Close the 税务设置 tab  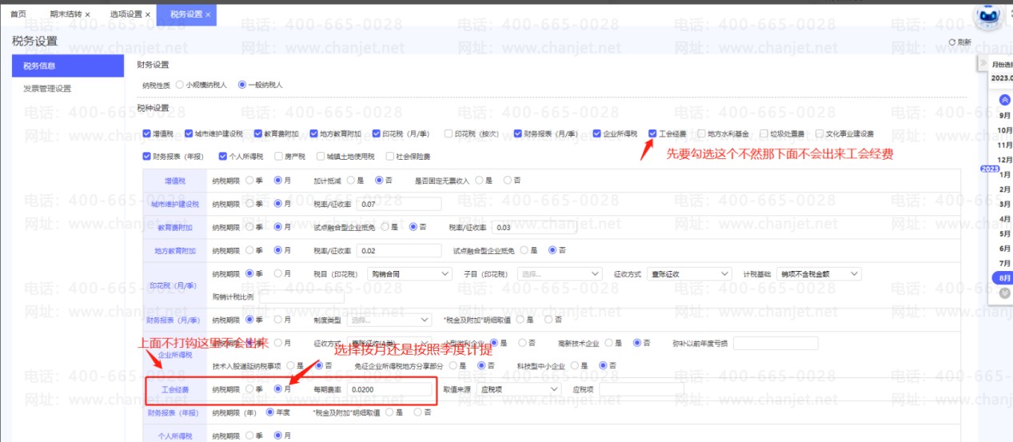coord(208,15)
